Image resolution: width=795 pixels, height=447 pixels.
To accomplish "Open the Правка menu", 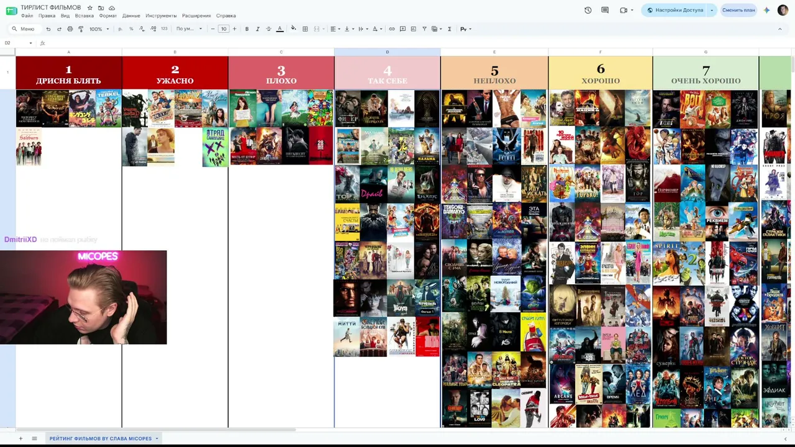I will click(x=47, y=16).
